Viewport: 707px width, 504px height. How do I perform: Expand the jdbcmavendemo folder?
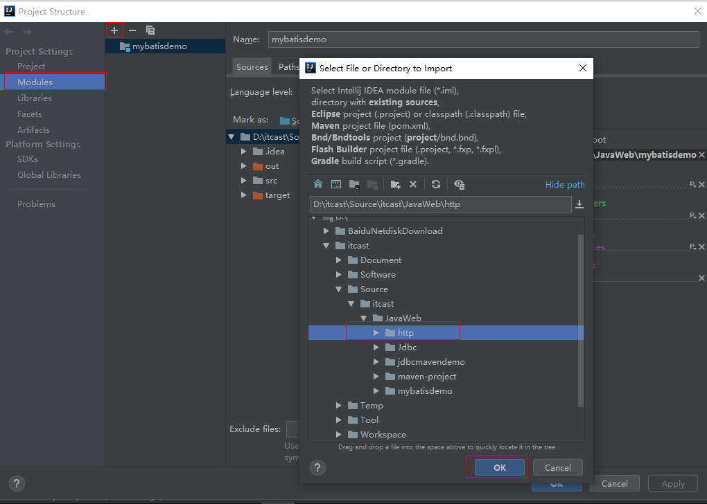(x=376, y=361)
